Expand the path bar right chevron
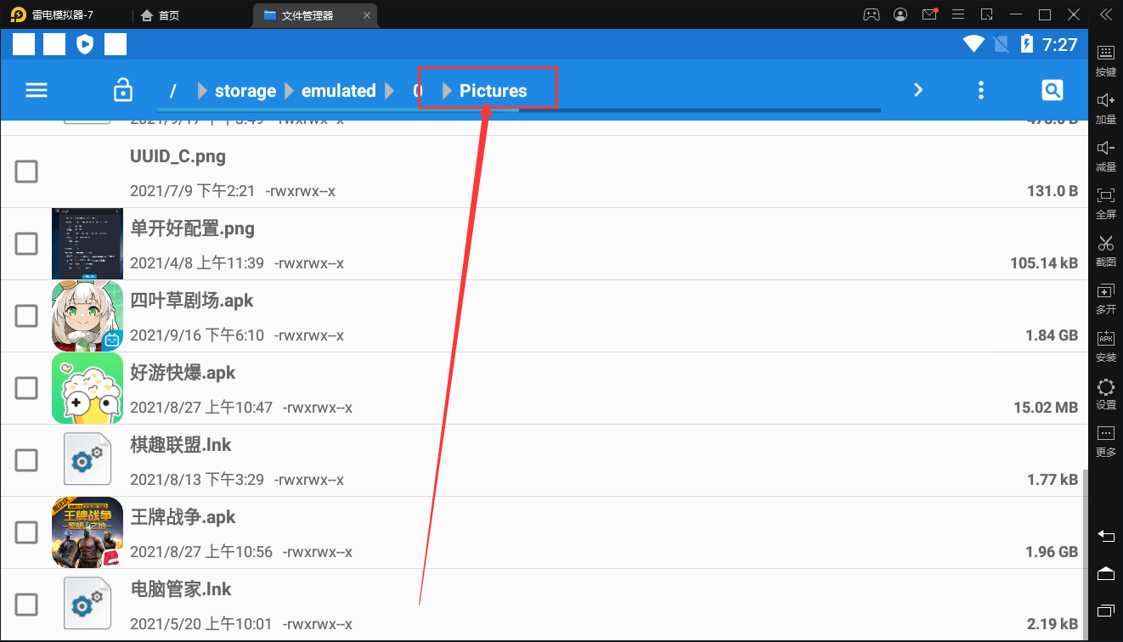 click(x=918, y=90)
